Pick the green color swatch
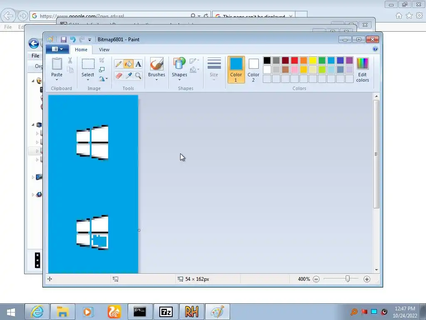This screenshot has width=426, height=320. tap(322, 60)
